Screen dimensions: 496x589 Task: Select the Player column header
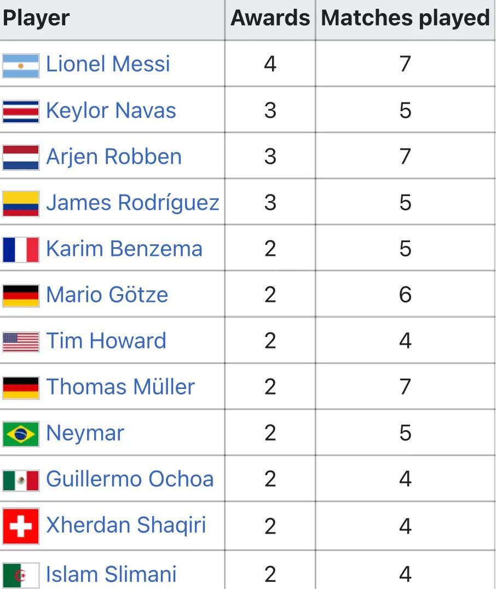(x=36, y=18)
